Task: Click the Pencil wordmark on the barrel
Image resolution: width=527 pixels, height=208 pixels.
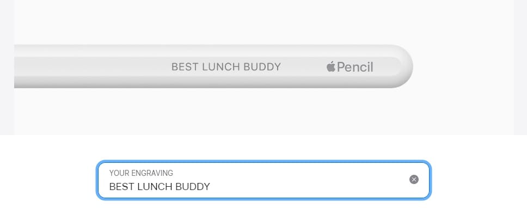Action: tap(355, 67)
